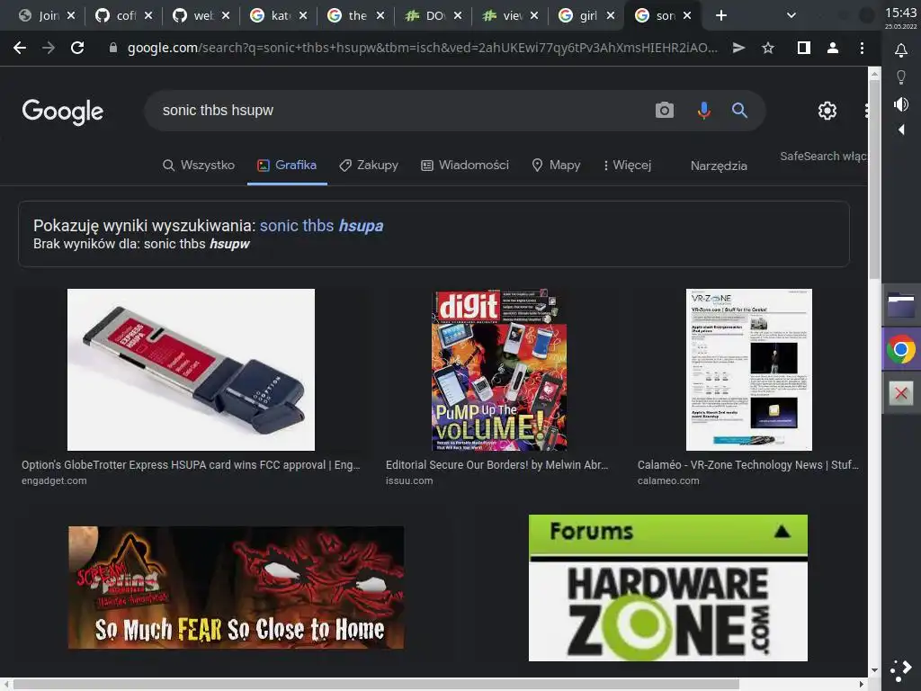921x691 pixels.
Task: Click the scrollbar down arrow
Action: click(874, 669)
